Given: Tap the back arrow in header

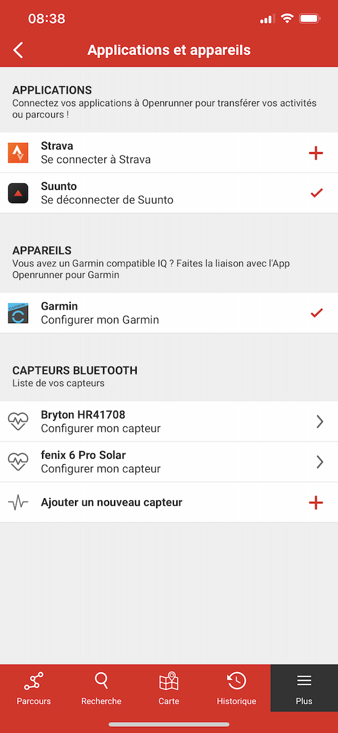Looking at the screenshot, I should point(18,50).
